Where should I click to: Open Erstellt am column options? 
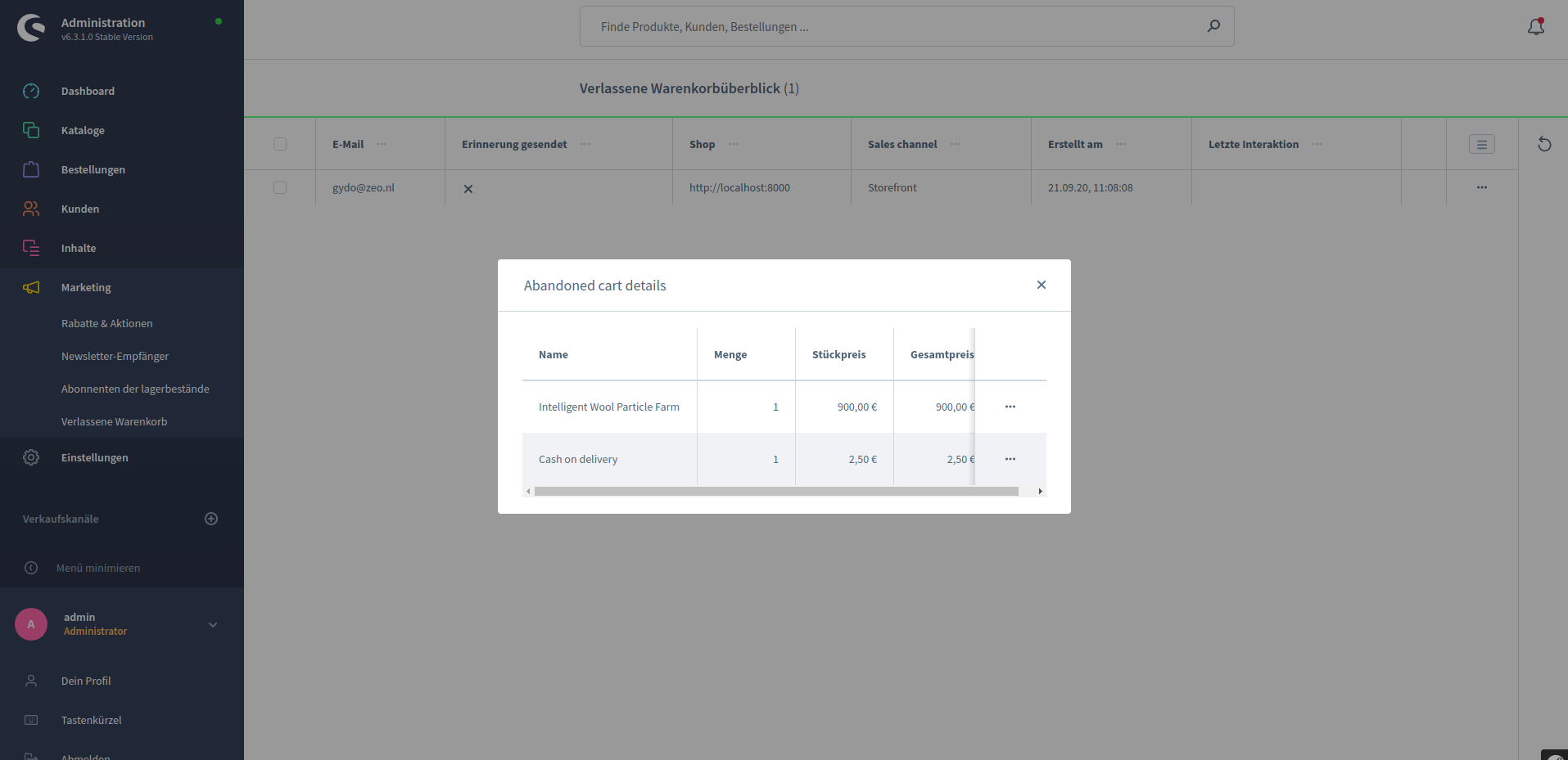pos(1121,144)
